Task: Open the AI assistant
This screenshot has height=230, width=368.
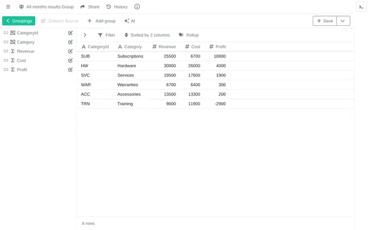Action: coord(130,21)
